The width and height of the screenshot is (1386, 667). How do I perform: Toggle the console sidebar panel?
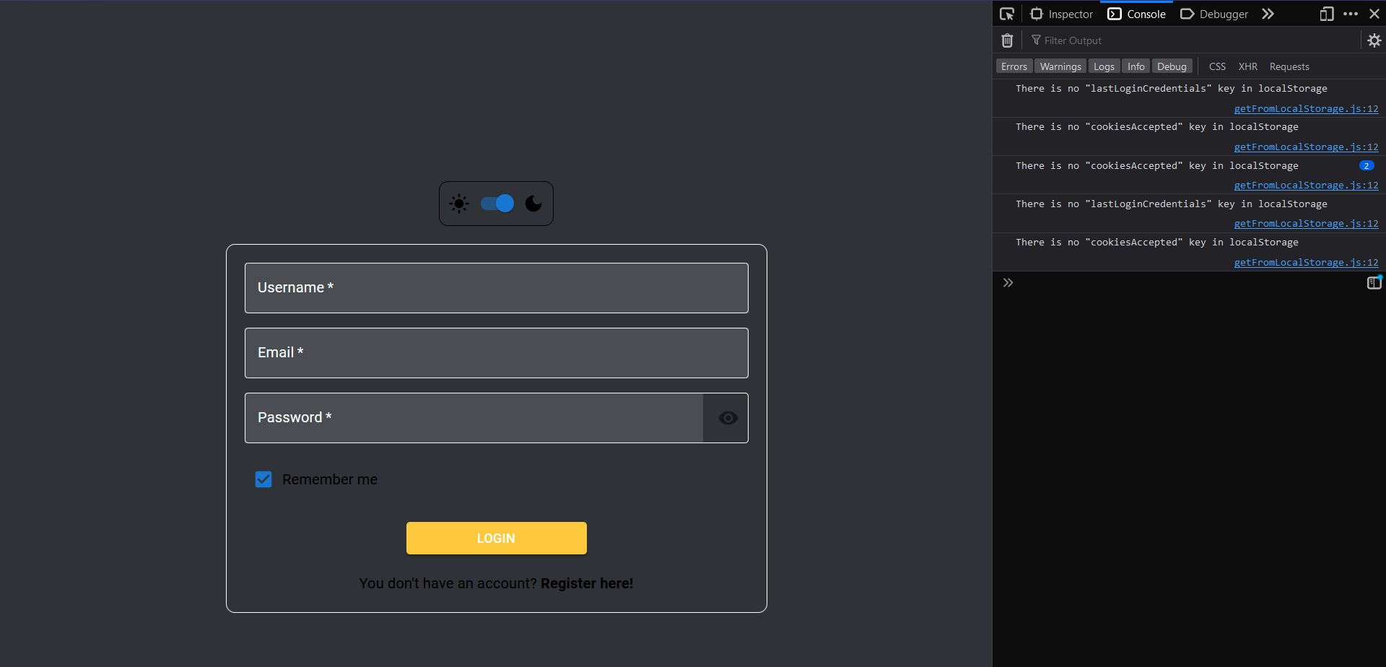pyautogui.click(x=1374, y=282)
